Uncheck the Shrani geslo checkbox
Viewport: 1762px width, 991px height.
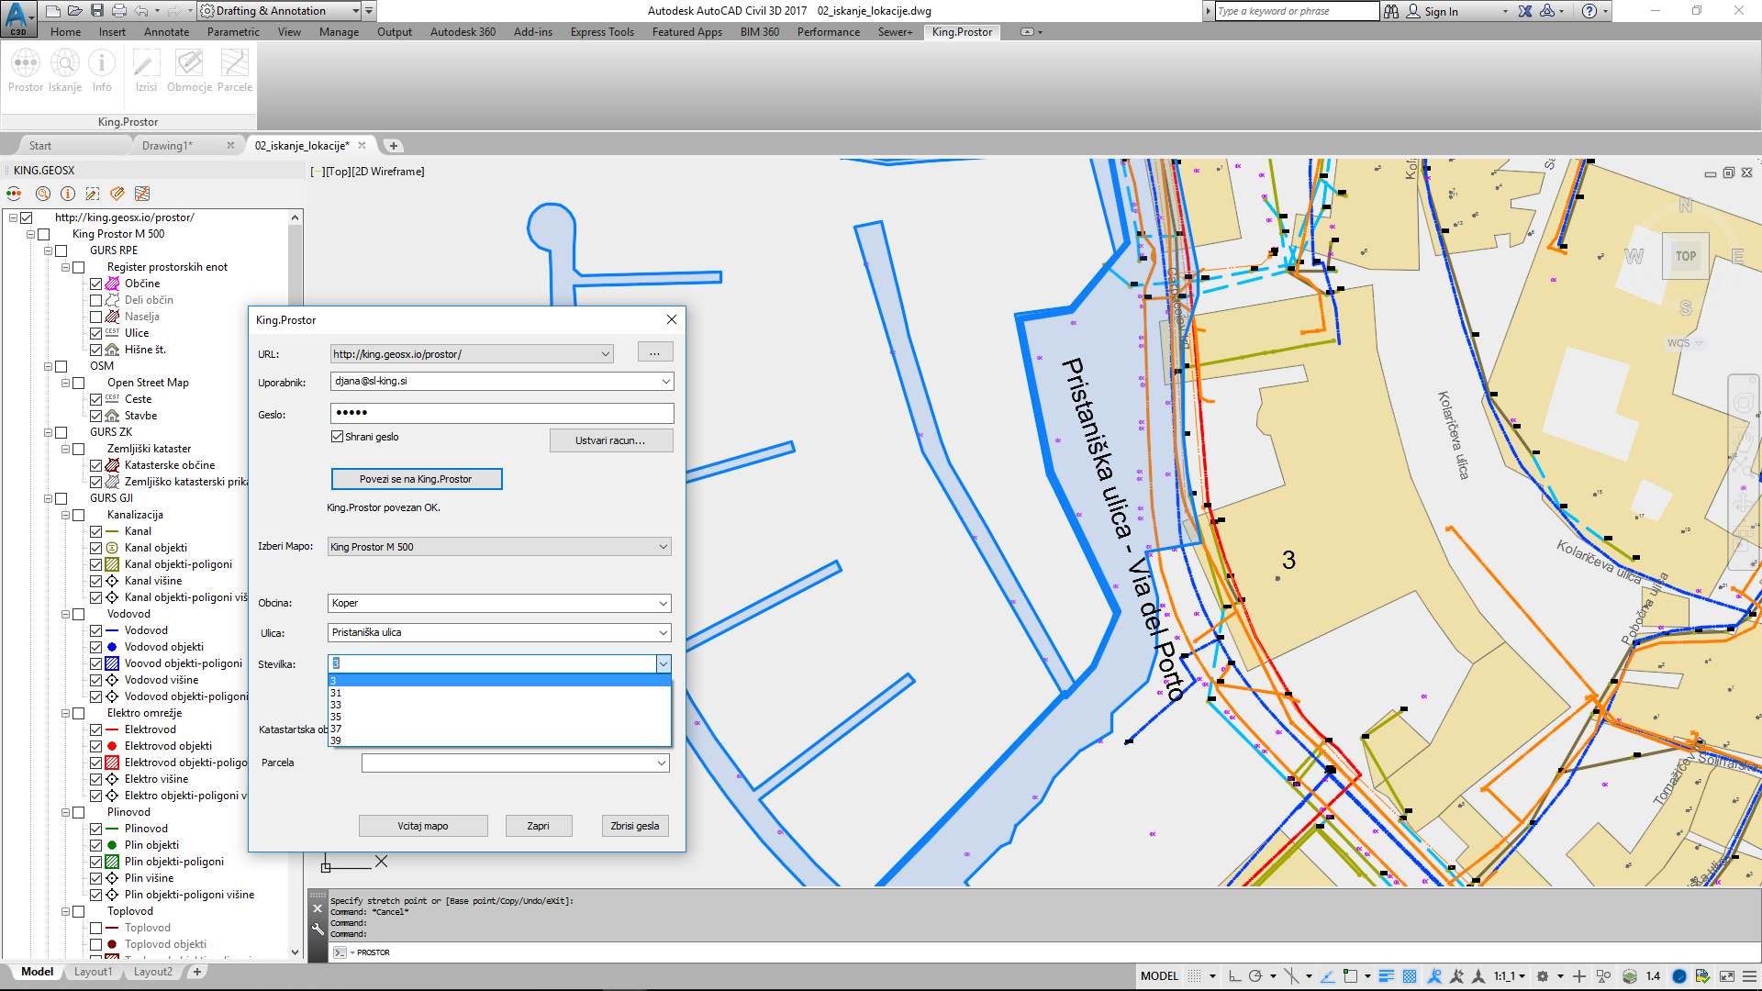(x=338, y=437)
